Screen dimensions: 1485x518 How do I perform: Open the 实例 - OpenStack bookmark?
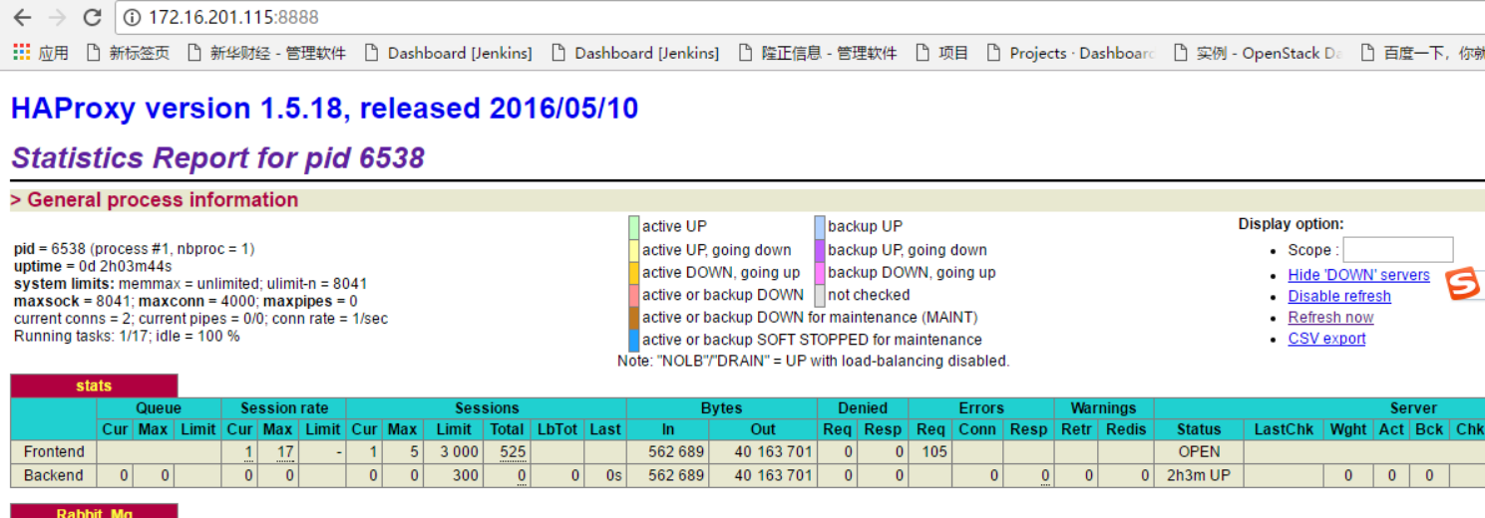pyautogui.click(x=1259, y=53)
